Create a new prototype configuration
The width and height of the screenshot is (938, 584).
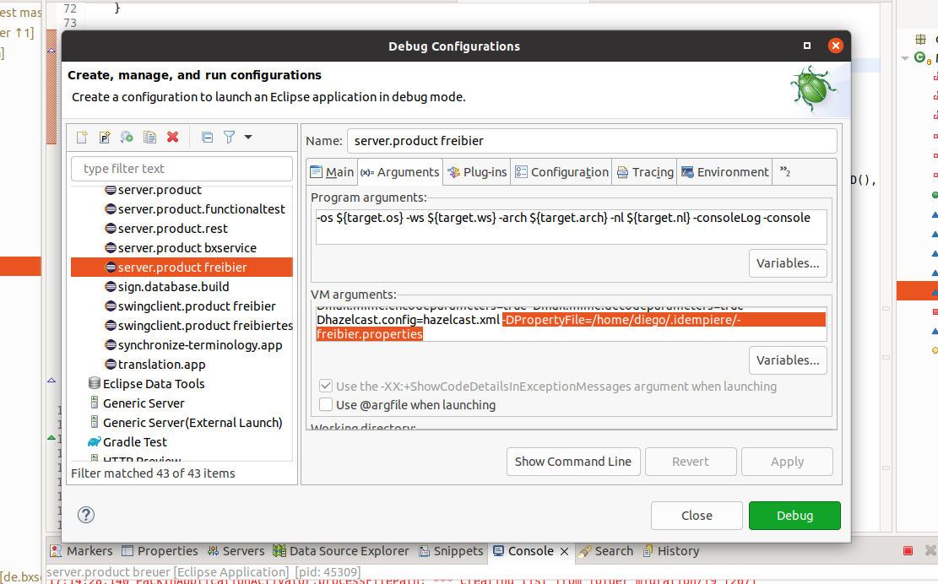104,137
